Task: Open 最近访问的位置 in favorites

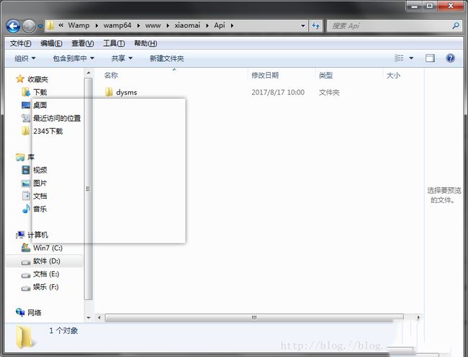Action: (57, 119)
